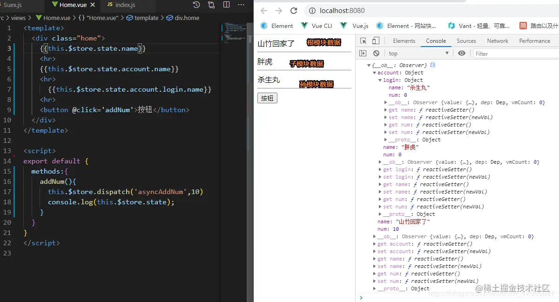Select the num: 10 console line
Viewport: 559px width, 302px height.
[x=388, y=229]
